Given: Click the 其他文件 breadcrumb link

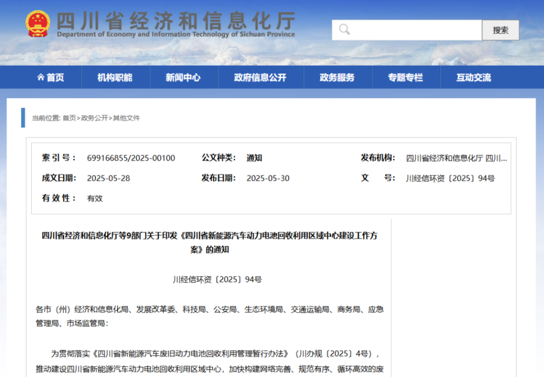Looking at the screenshot, I should (x=126, y=118).
